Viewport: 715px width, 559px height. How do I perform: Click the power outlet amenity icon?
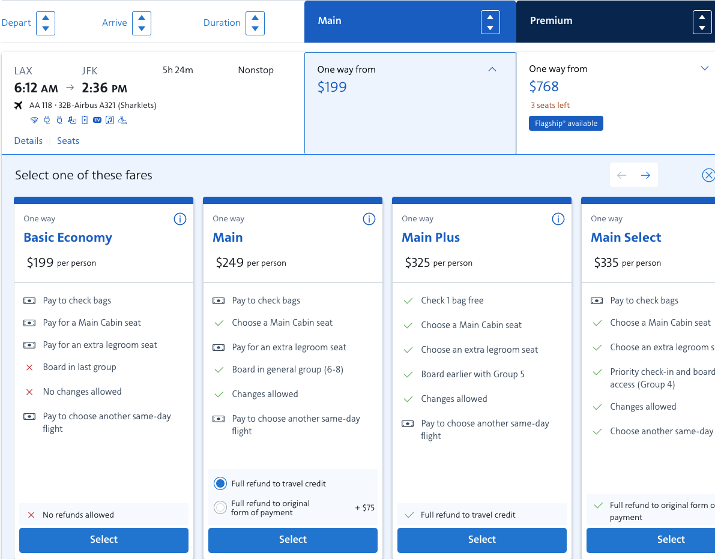47,120
